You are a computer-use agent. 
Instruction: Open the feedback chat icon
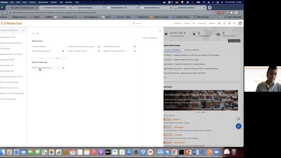coord(238,119)
